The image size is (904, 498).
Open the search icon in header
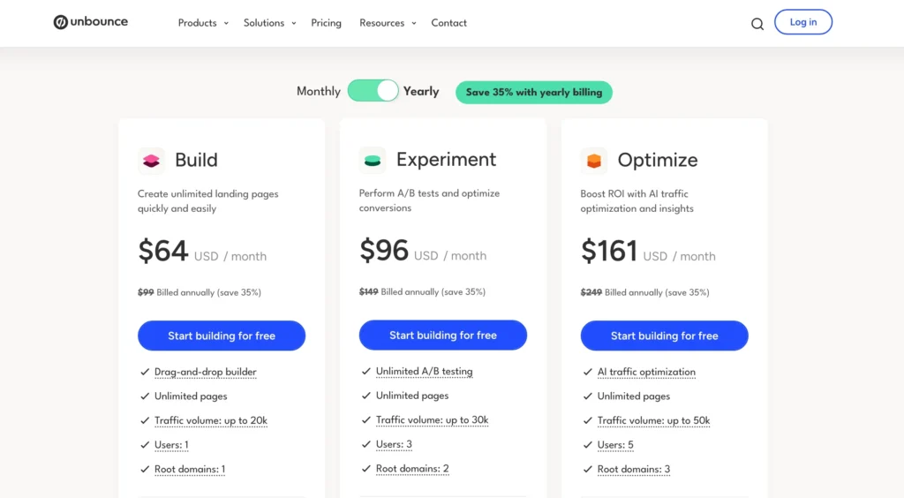point(757,24)
